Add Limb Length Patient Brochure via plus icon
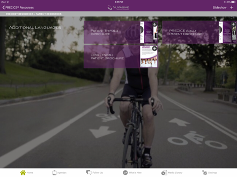 [x=155, y=48]
